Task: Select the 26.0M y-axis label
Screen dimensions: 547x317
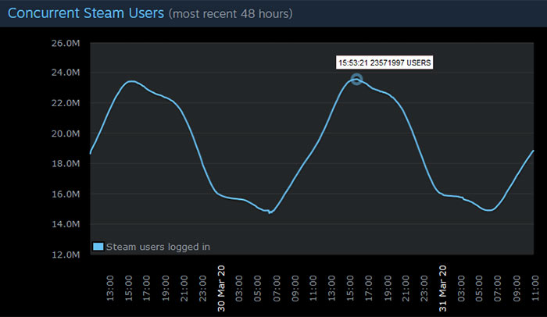Action: 66,43
